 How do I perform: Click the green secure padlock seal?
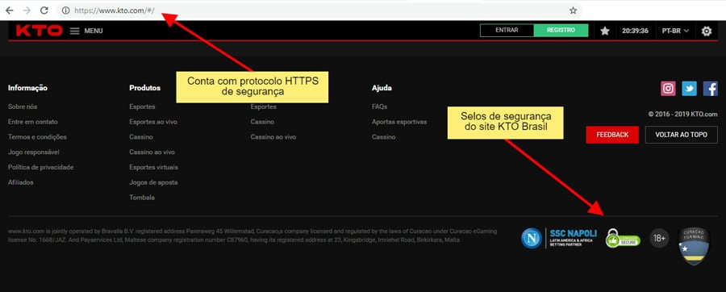click(623, 238)
